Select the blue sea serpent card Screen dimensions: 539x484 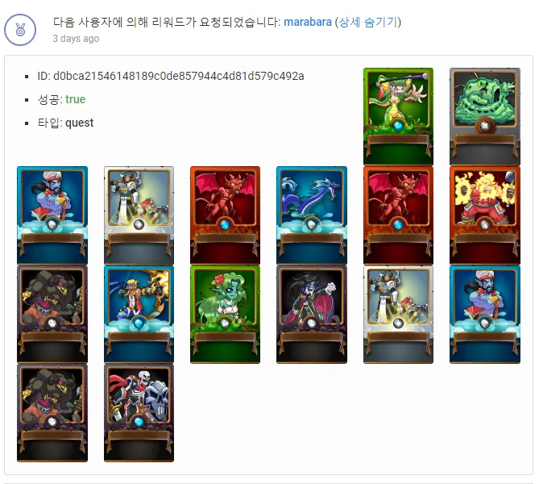[312, 215]
